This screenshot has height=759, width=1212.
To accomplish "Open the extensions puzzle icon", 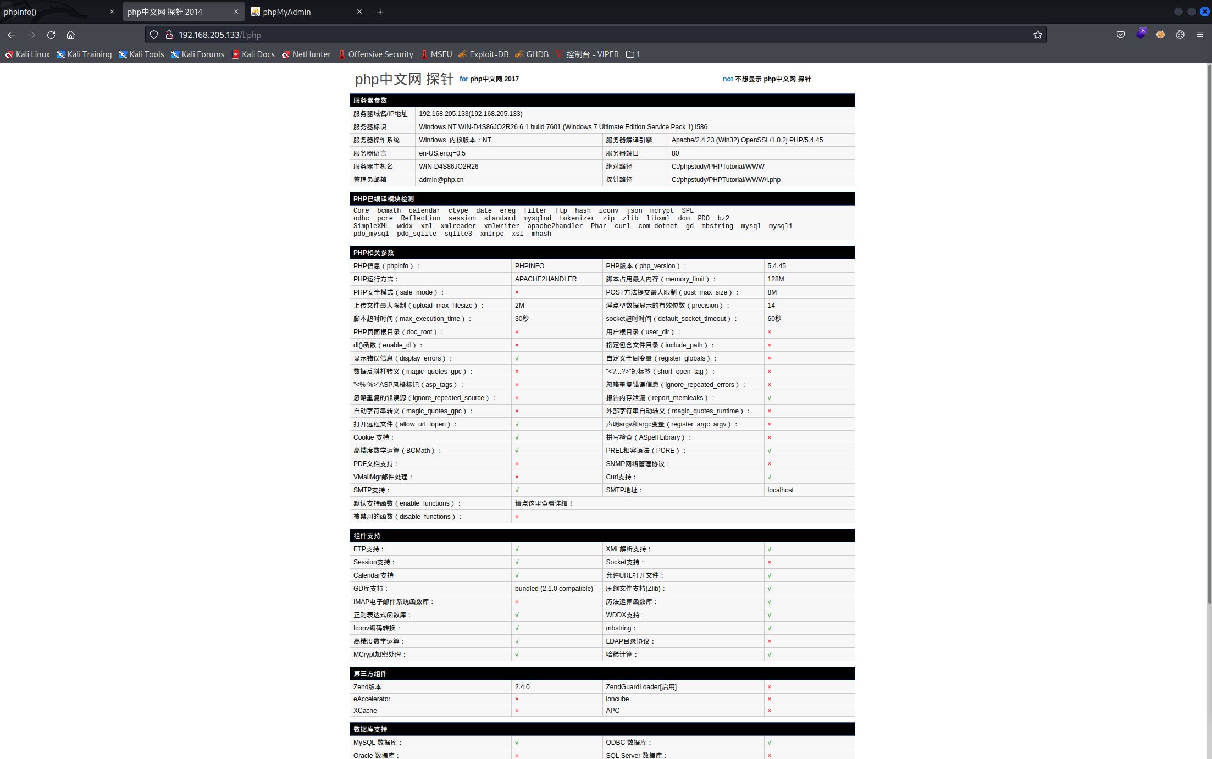I will [x=1180, y=35].
